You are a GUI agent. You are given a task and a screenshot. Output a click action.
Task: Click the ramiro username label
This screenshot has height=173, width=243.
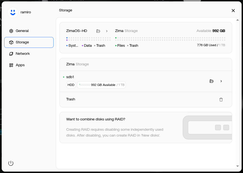[x=26, y=13]
